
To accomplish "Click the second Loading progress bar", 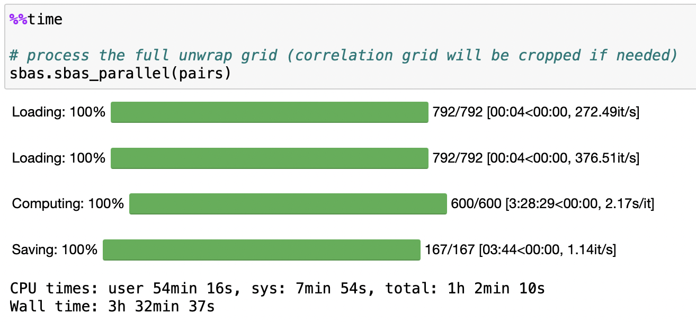I will (269, 158).
